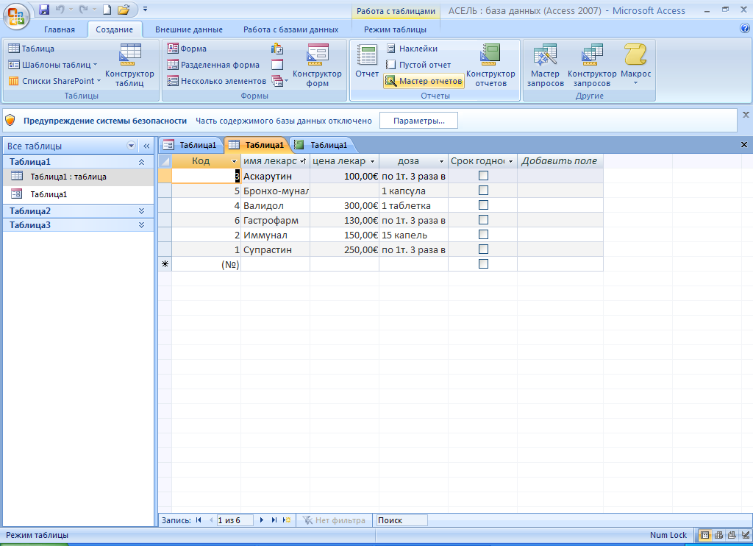
Task: Tick Срок годности checkbox for Валидол
Action: 483,205
